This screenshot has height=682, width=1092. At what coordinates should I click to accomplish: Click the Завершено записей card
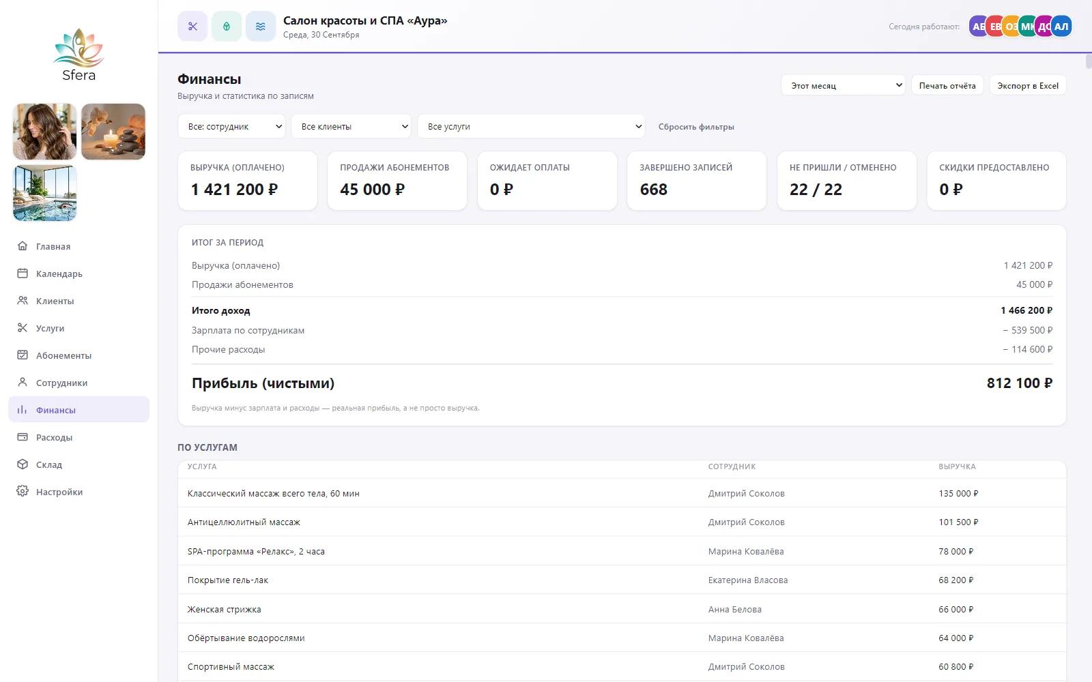coord(697,181)
